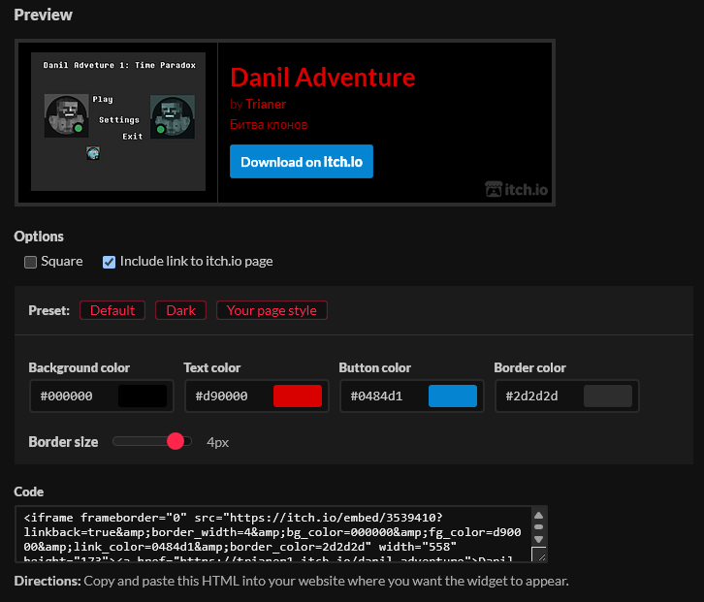The image size is (704, 602).
Task: Click the game cover thumbnail in preview
Action: click(118, 121)
